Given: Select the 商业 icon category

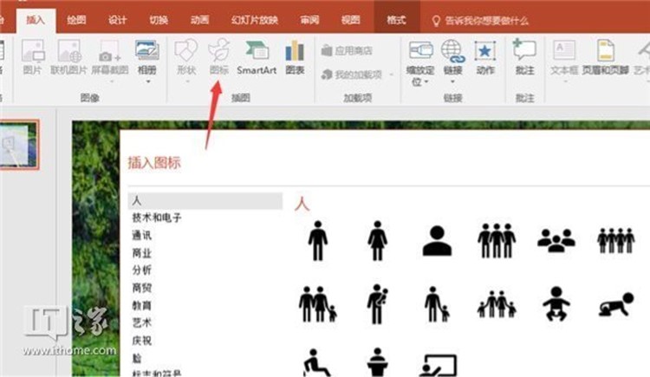Looking at the screenshot, I should point(141,253).
